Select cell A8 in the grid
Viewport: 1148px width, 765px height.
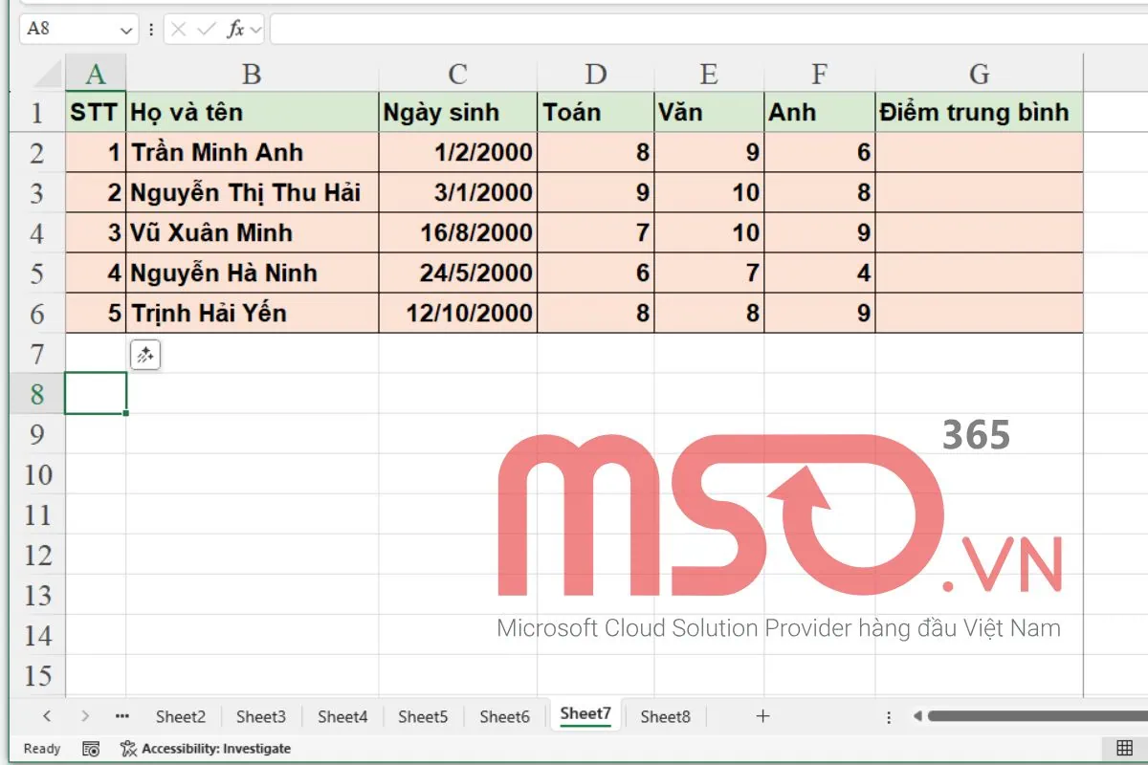[96, 394]
